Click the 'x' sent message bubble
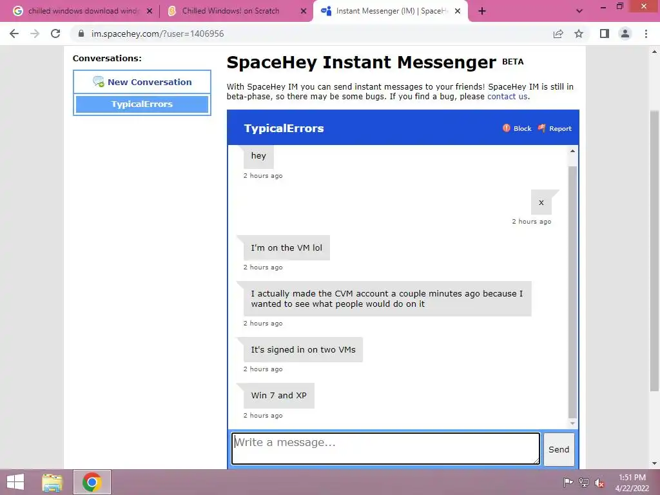Screen dimensions: 660x495 [x=541, y=202]
